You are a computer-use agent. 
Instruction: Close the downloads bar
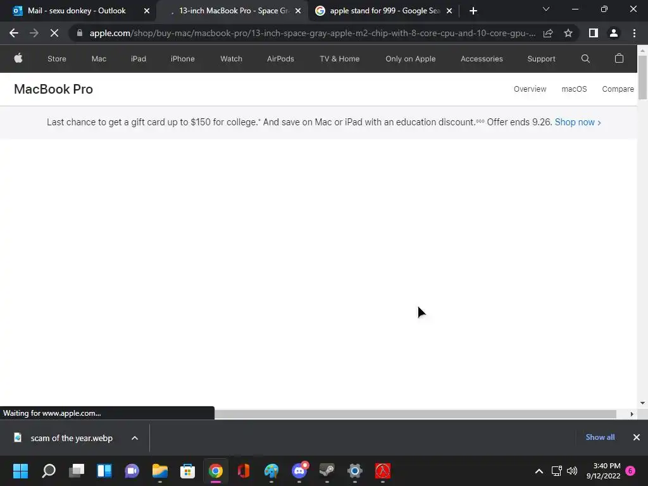point(637,437)
